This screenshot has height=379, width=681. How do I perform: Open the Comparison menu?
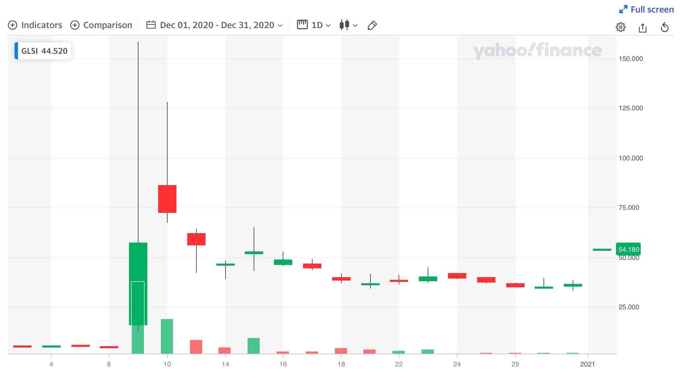point(107,25)
